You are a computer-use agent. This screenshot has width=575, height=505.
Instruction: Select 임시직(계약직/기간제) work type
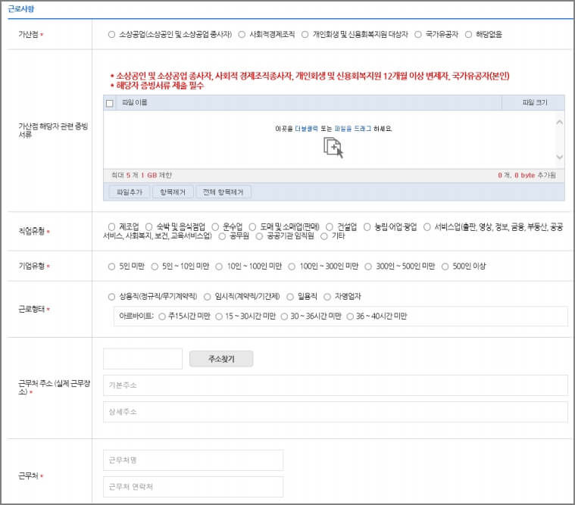point(207,297)
